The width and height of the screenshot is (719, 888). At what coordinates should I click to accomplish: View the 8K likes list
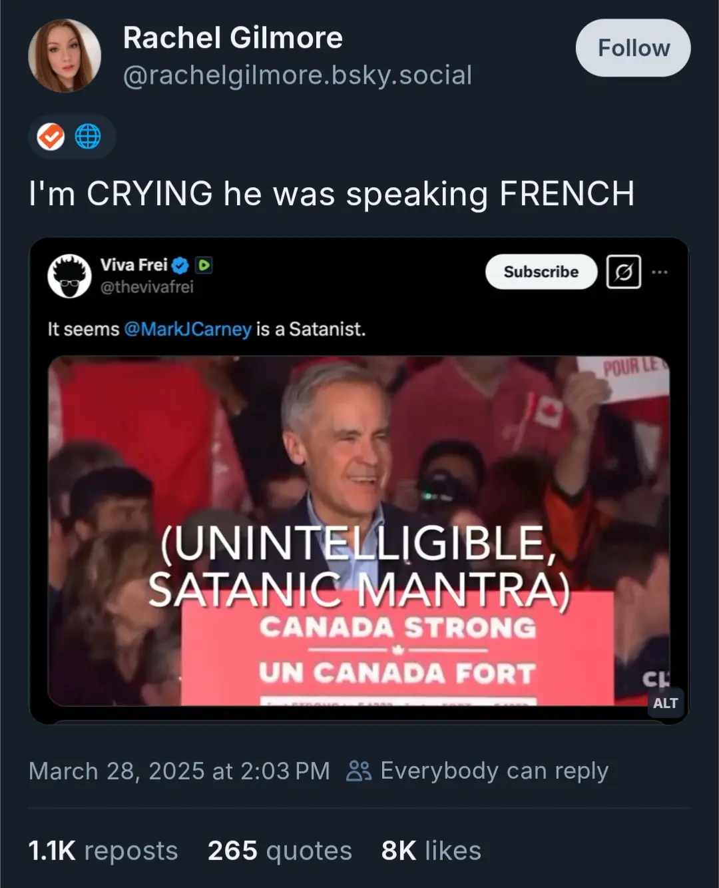431,851
